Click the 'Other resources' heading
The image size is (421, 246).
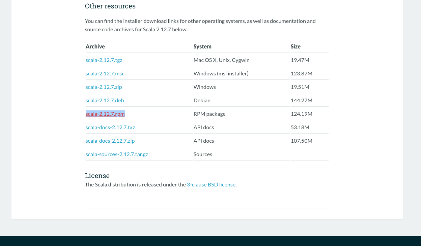coord(110,6)
